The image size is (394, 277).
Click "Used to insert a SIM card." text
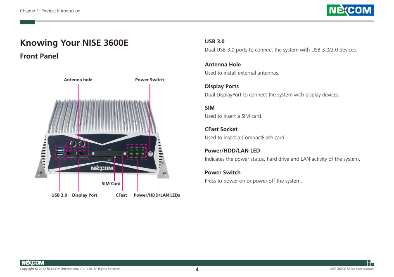(233, 116)
